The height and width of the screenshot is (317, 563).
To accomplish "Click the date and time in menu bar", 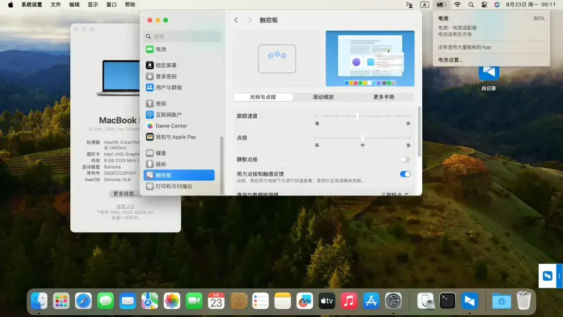I will [x=531, y=4].
